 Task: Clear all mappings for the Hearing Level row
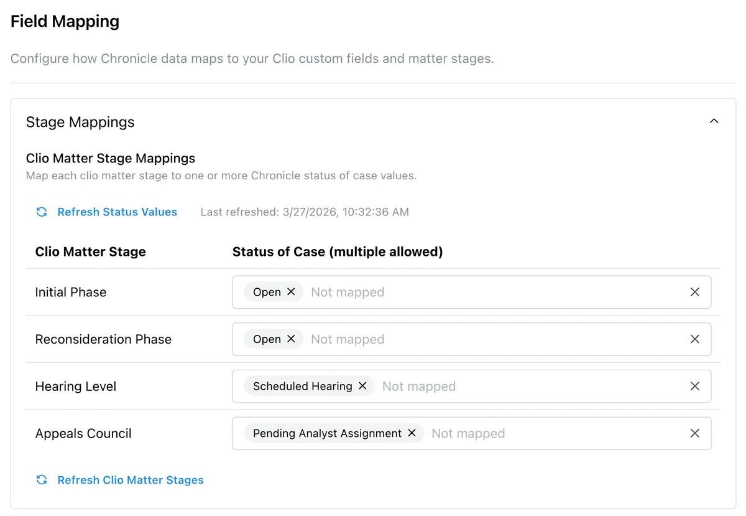pos(694,386)
